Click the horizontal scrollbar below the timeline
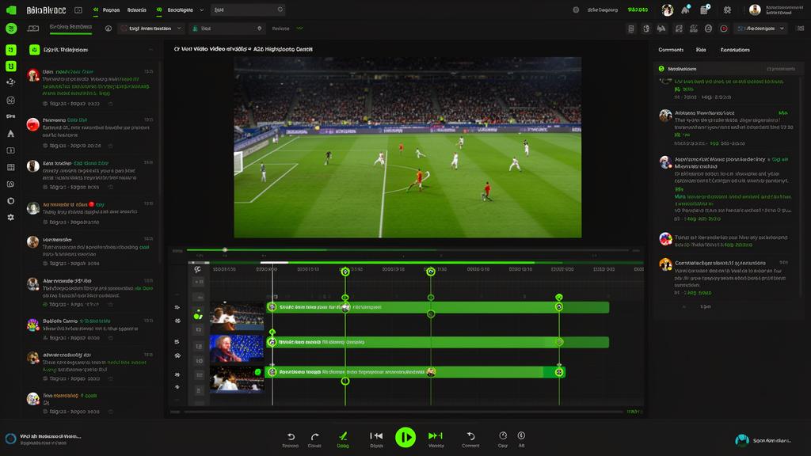This screenshot has width=811, height=456. click(x=403, y=412)
